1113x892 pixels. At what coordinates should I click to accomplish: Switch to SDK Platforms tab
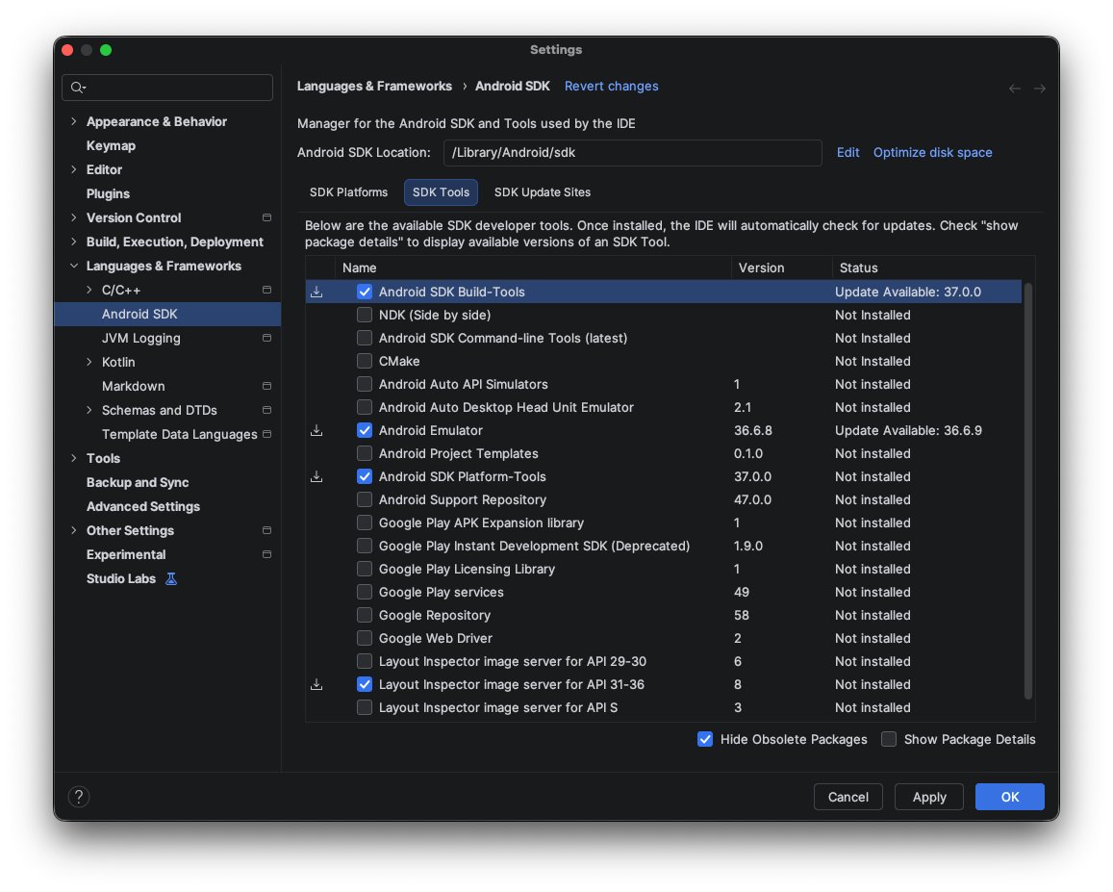coord(348,192)
